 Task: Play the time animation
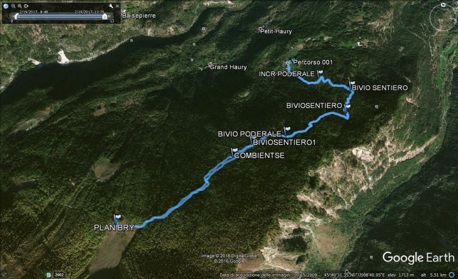point(26,6)
